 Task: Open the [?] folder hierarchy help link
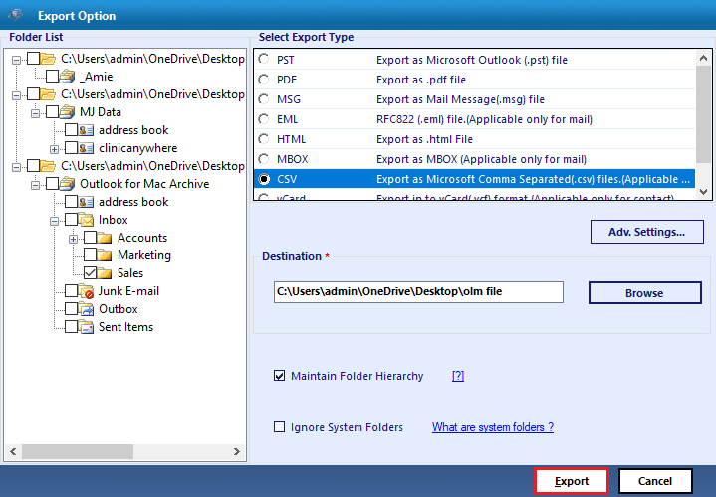(458, 376)
